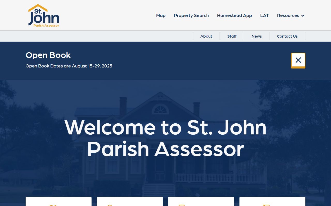Open the Homestead App link
The width and height of the screenshot is (331, 206).
(x=235, y=15)
